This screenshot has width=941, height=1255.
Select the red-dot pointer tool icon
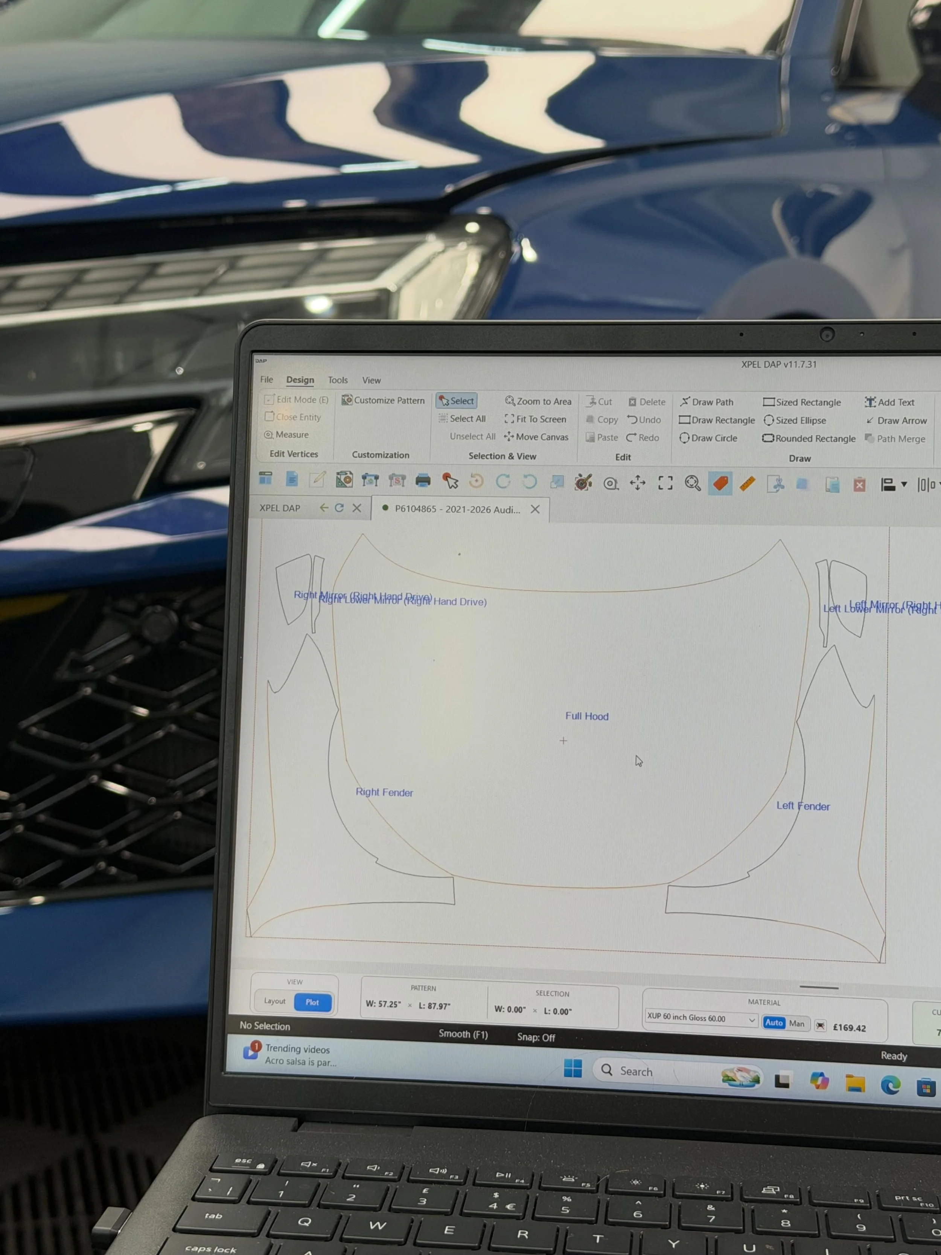click(x=451, y=481)
